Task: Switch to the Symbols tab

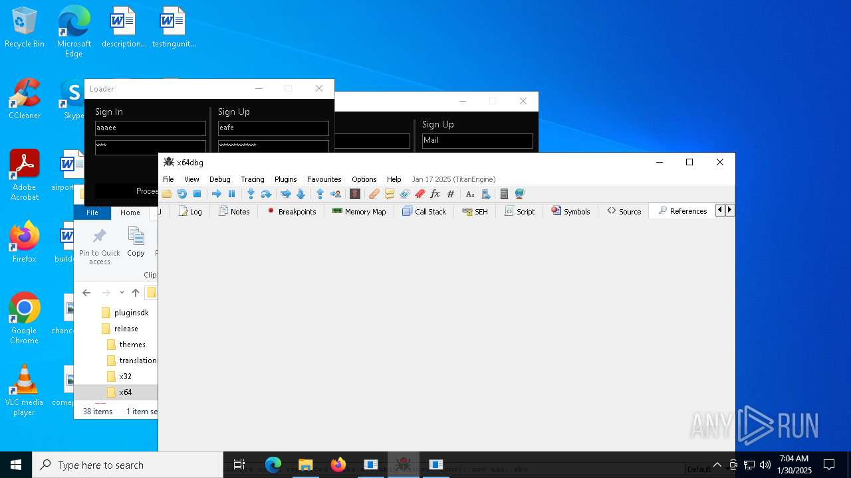Action: click(x=570, y=211)
